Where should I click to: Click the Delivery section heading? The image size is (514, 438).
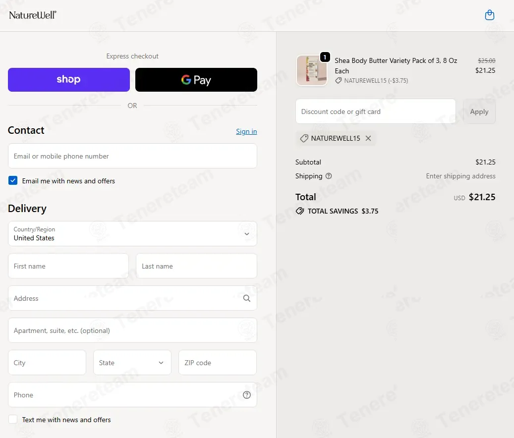point(27,209)
